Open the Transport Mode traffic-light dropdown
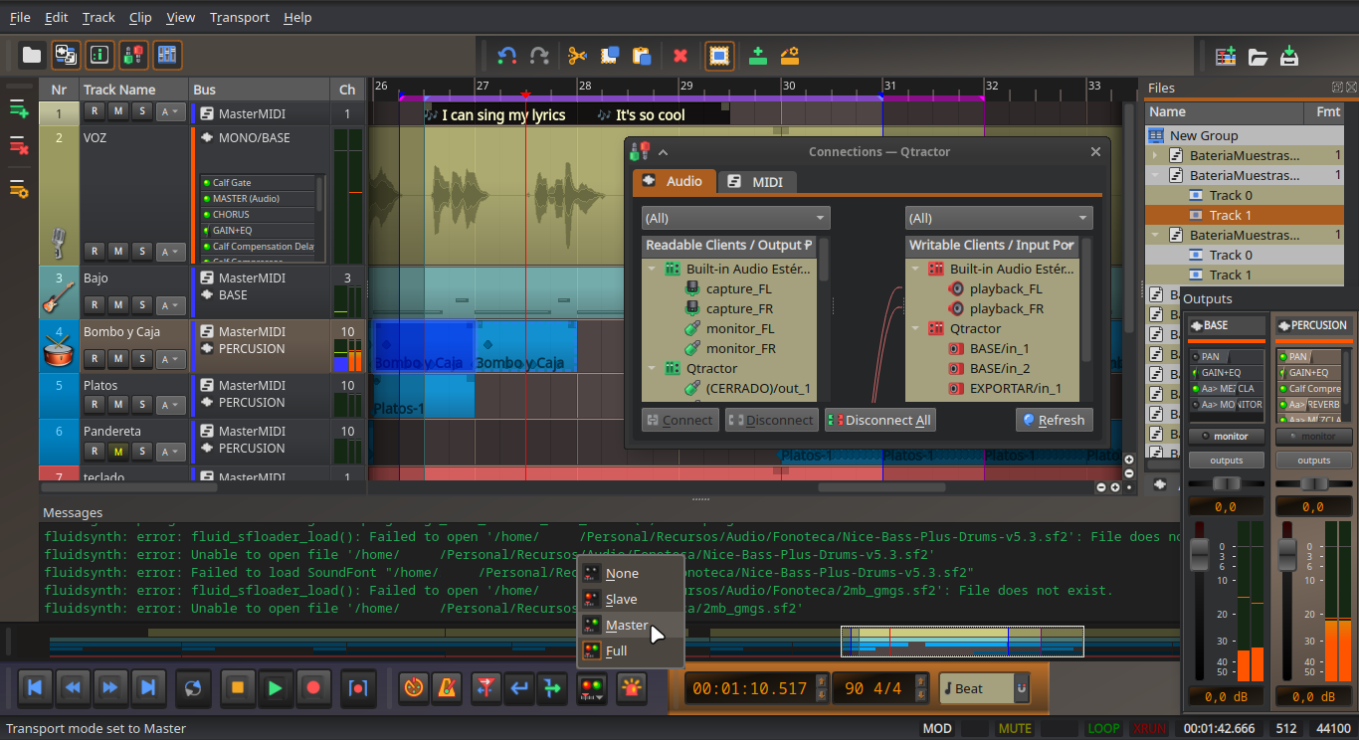This screenshot has height=740, width=1359. click(x=593, y=687)
